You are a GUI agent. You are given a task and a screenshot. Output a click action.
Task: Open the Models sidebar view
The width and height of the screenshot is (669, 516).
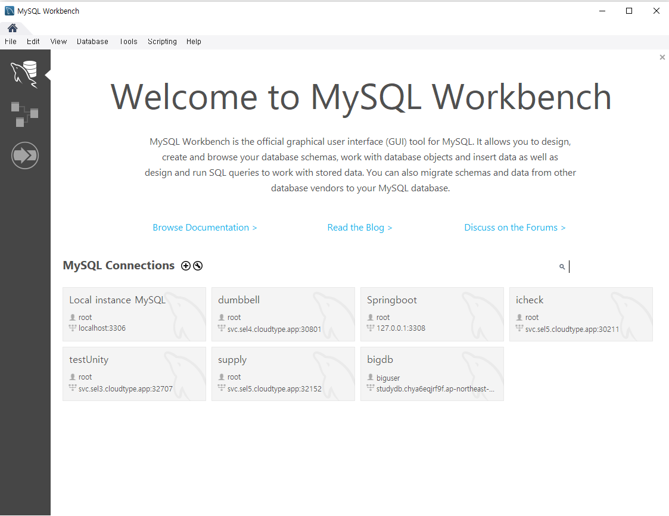pos(24,114)
